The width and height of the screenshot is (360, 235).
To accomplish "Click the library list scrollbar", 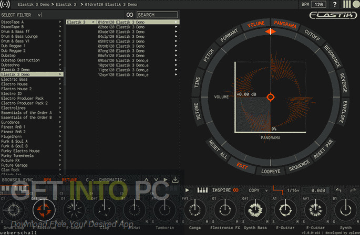I will 65,76.
